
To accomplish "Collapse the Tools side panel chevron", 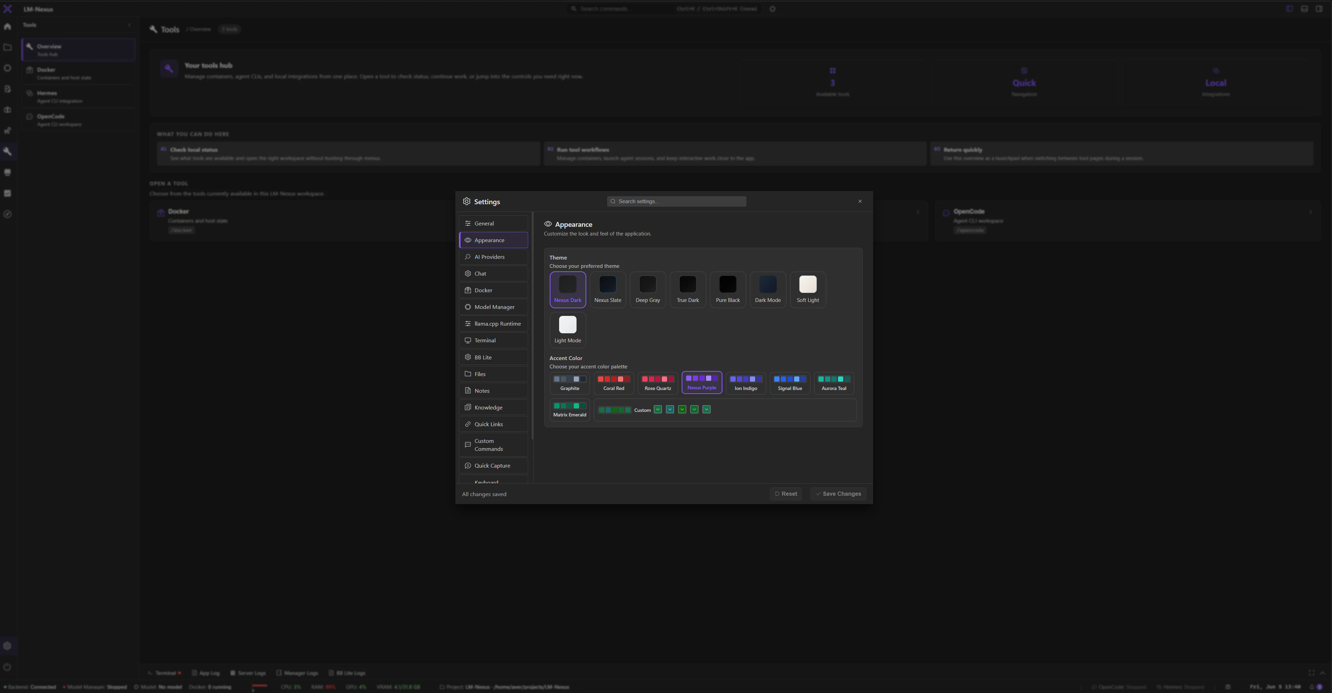I will [129, 25].
